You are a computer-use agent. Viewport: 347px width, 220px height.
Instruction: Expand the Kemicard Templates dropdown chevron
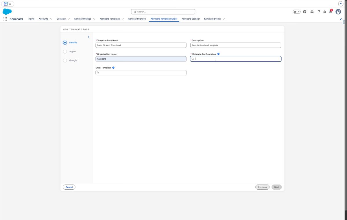click(x=123, y=19)
